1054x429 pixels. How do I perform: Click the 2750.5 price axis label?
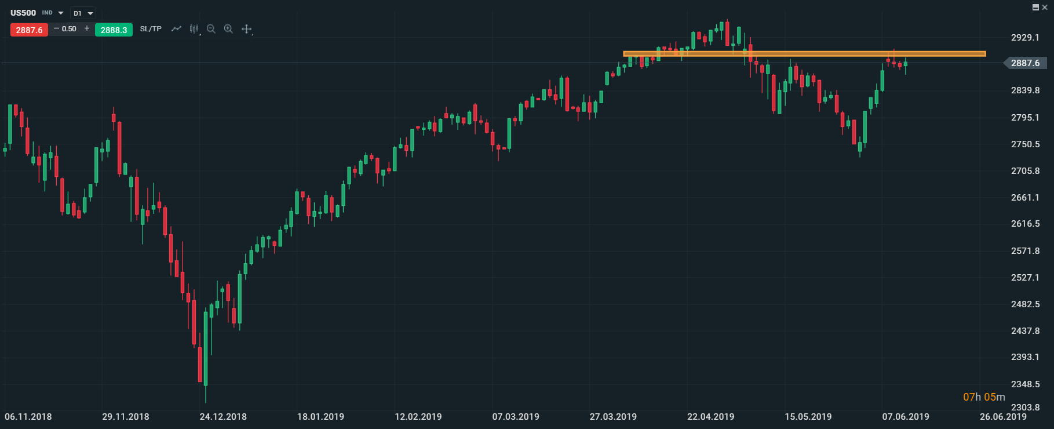(x=1025, y=144)
